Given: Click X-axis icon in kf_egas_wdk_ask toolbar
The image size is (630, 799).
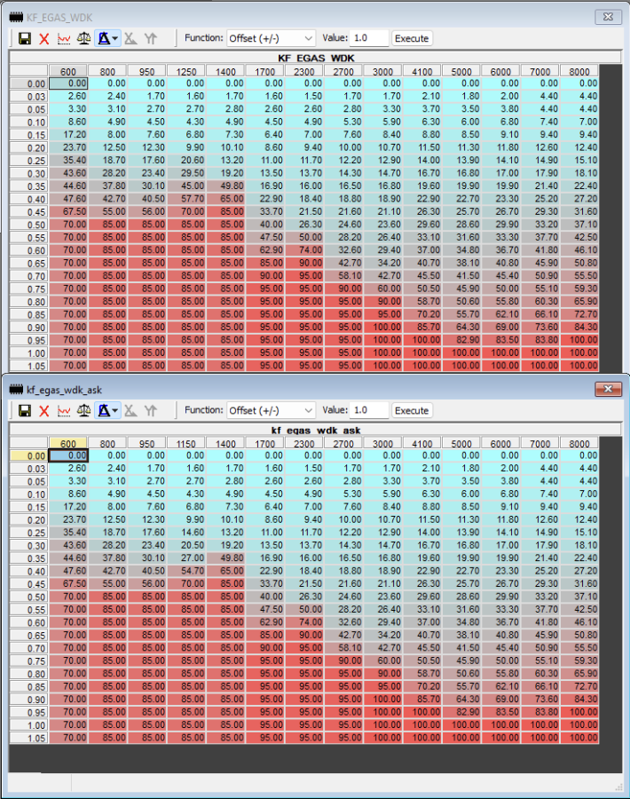Looking at the screenshot, I should click(x=131, y=410).
